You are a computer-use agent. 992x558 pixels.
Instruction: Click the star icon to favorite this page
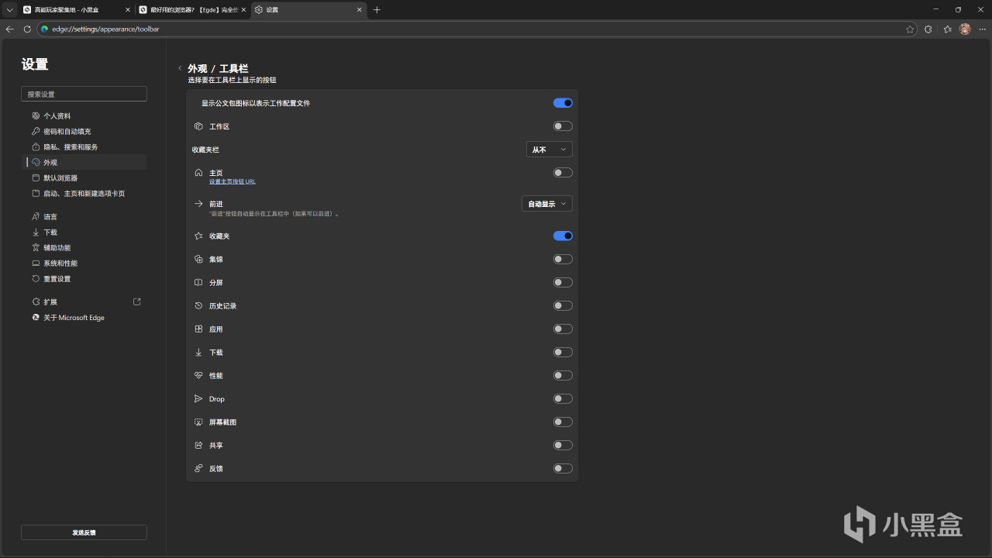coord(910,29)
